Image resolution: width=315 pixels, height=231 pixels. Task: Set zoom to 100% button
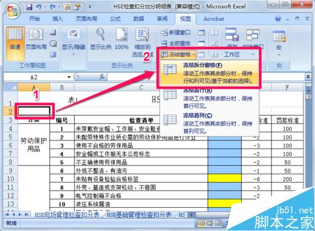click(122, 40)
